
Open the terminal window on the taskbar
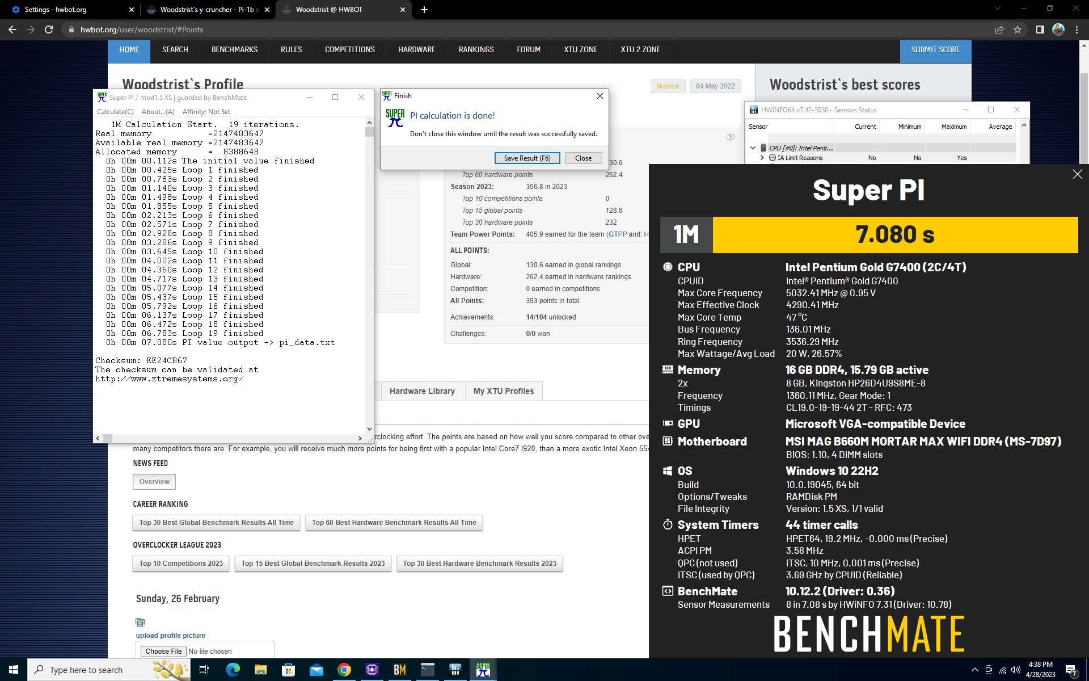click(428, 670)
